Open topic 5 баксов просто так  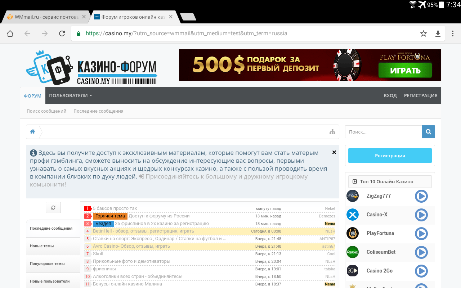115,208
